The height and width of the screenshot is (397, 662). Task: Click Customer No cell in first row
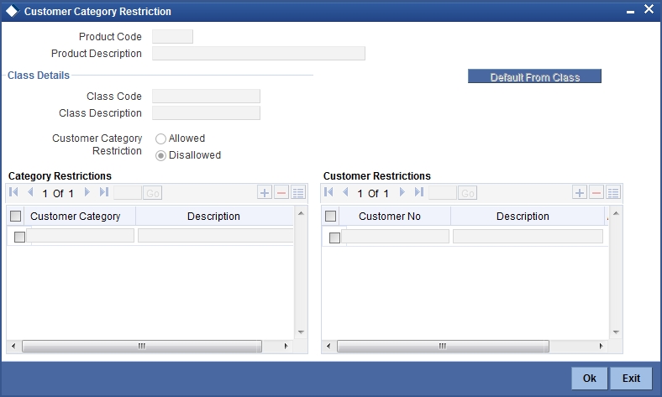tap(395, 236)
